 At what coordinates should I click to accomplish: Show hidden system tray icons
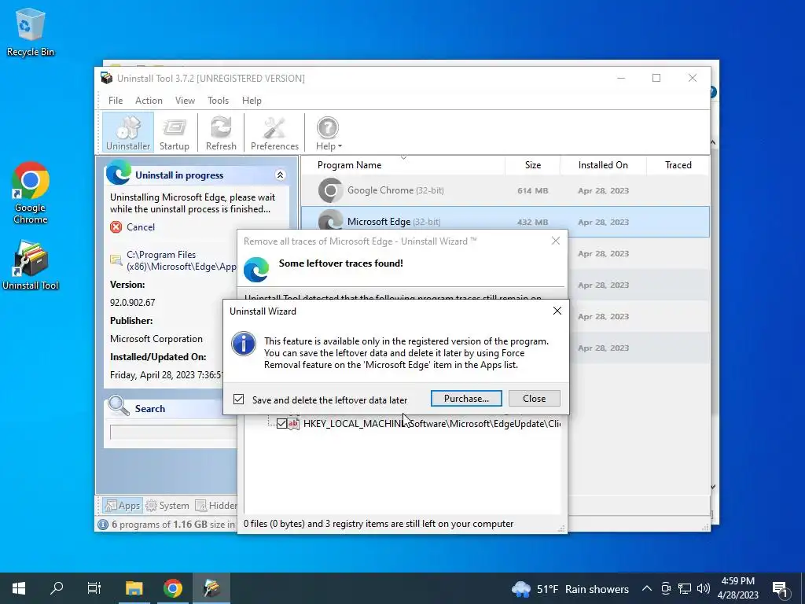tap(647, 588)
